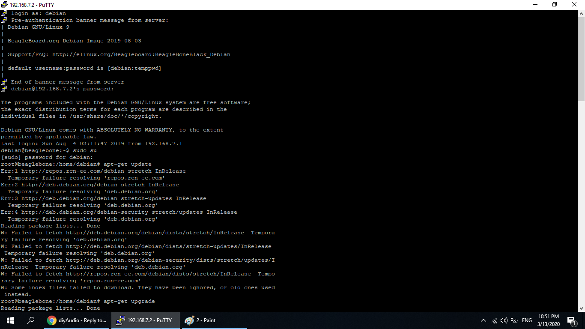Viewport: 585px width, 329px height.
Task: Open the Wi-Fi network tray icon
Action: (x=495, y=320)
